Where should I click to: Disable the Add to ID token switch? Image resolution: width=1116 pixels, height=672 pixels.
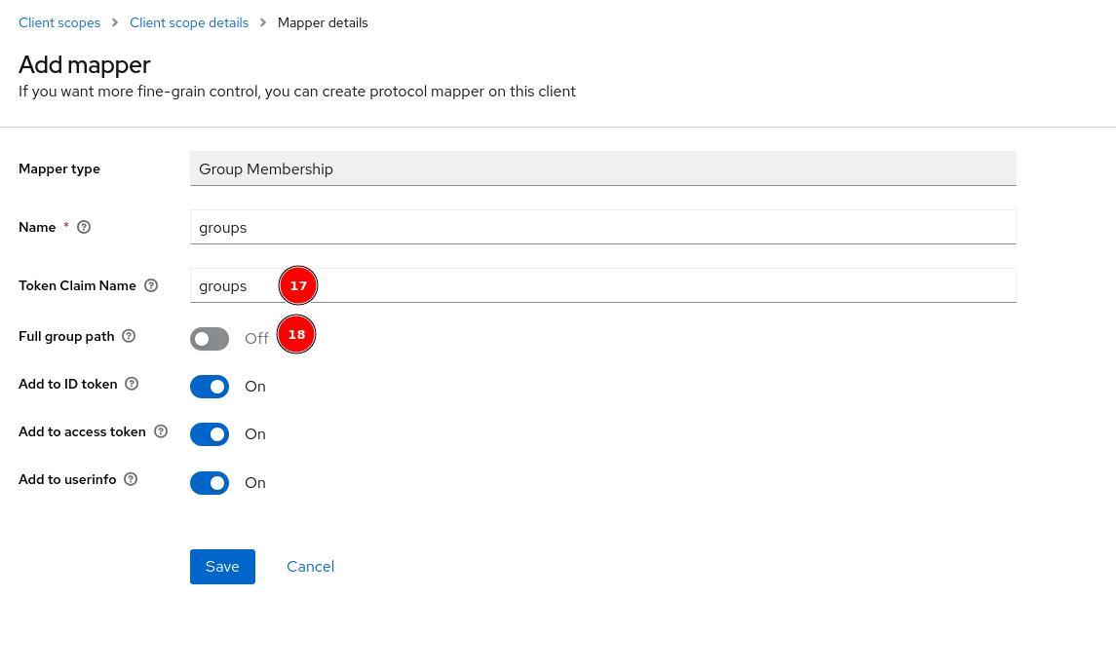[210, 387]
